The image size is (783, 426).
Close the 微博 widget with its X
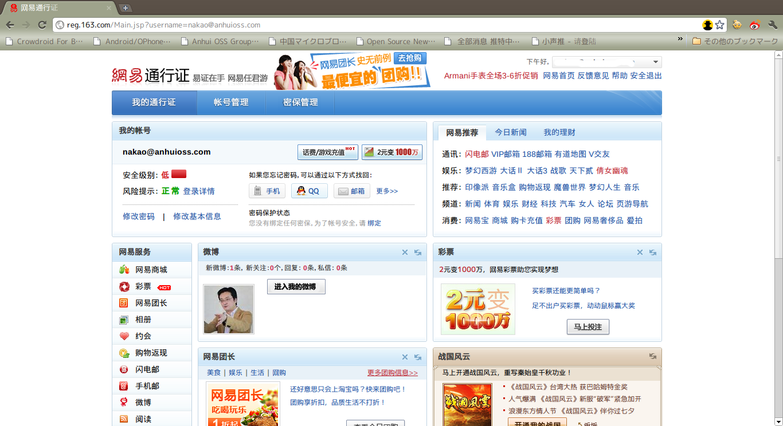point(405,253)
